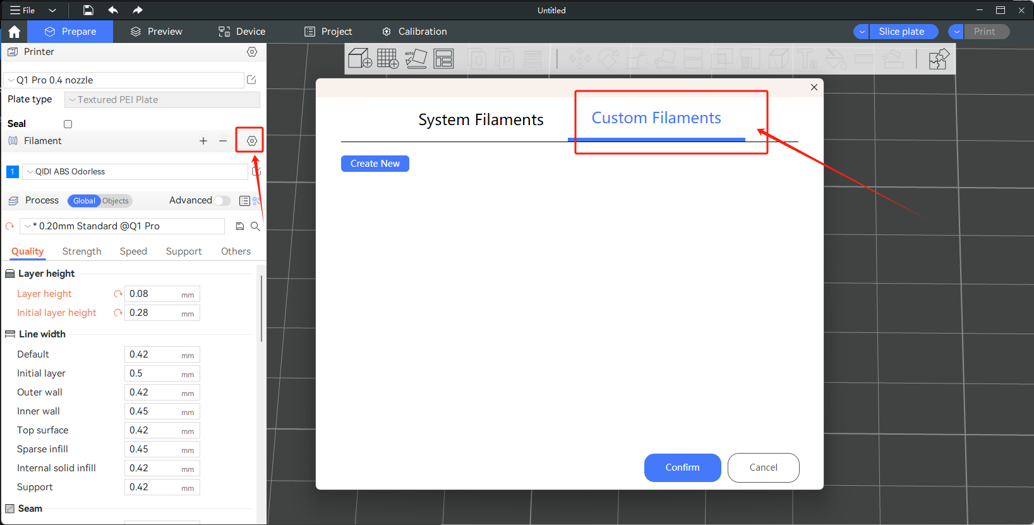Arrange all objects tool
The width and height of the screenshot is (1034, 525).
coord(443,59)
